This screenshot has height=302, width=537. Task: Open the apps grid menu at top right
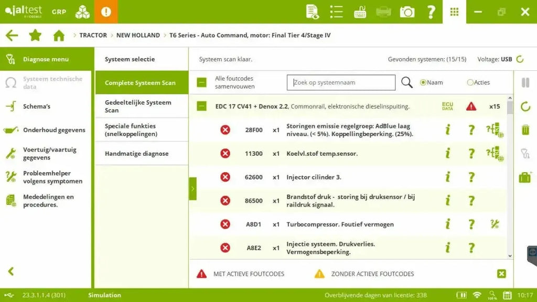click(x=454, y=10)
